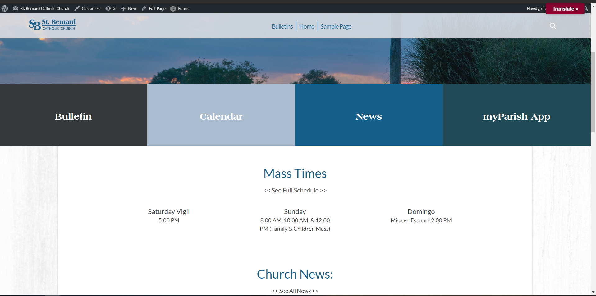Go to the Home navigation link

click(307, 26)
